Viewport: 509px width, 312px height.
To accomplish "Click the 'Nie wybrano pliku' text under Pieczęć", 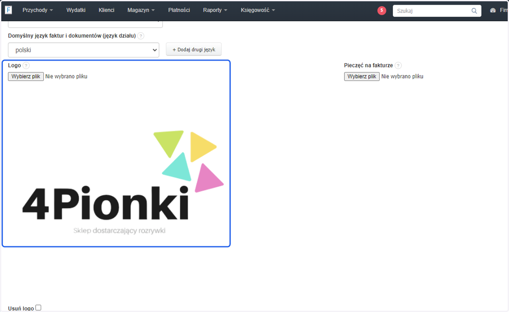I will [x=402, y=77].
